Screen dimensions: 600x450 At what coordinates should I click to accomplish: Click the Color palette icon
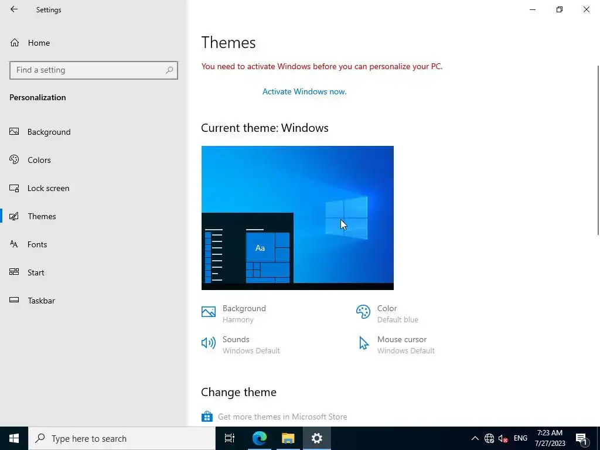363,312
